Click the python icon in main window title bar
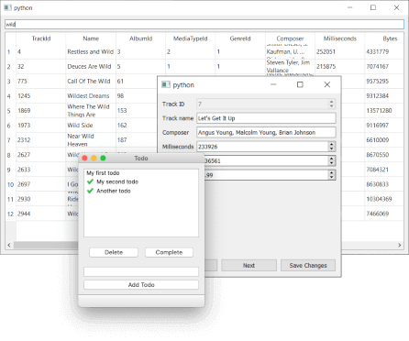This screenshot has width=409, height=341. tap(7, 7)
